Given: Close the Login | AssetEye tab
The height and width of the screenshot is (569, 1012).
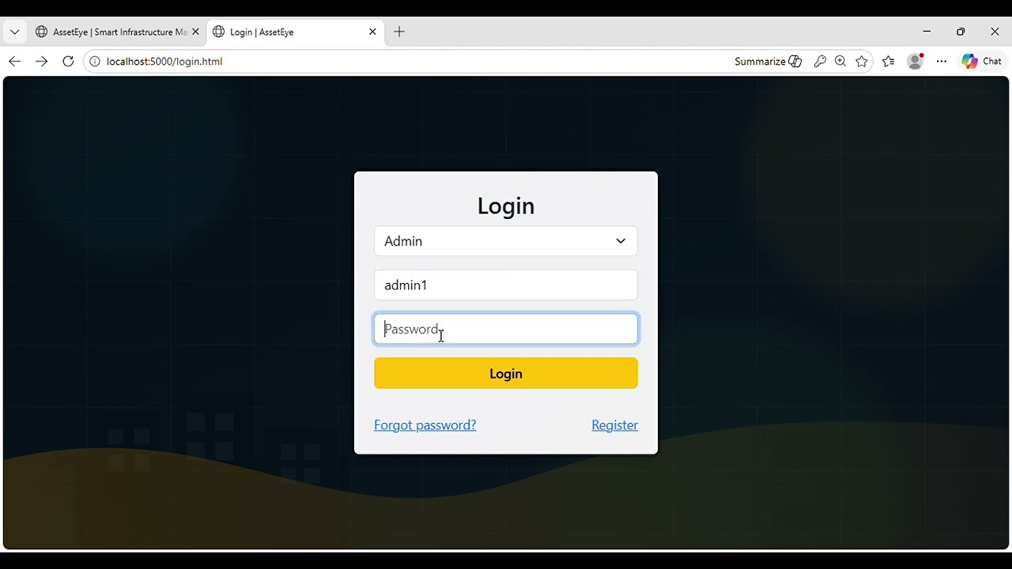Looking at the screenshot, I should pos(372,32).
